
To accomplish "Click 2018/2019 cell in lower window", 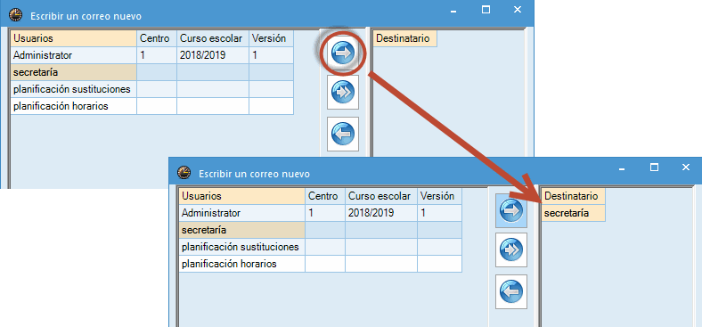I will [x=381, y=213].
